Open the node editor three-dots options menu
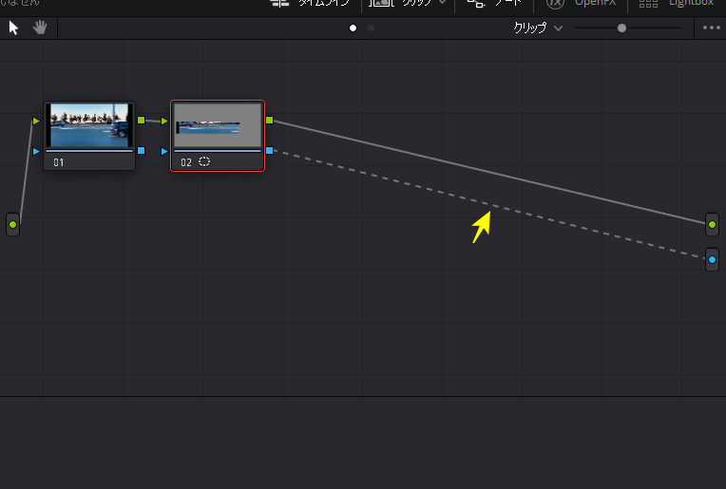Viewport: 726px width, 489px height. click(x=711, y=28)
